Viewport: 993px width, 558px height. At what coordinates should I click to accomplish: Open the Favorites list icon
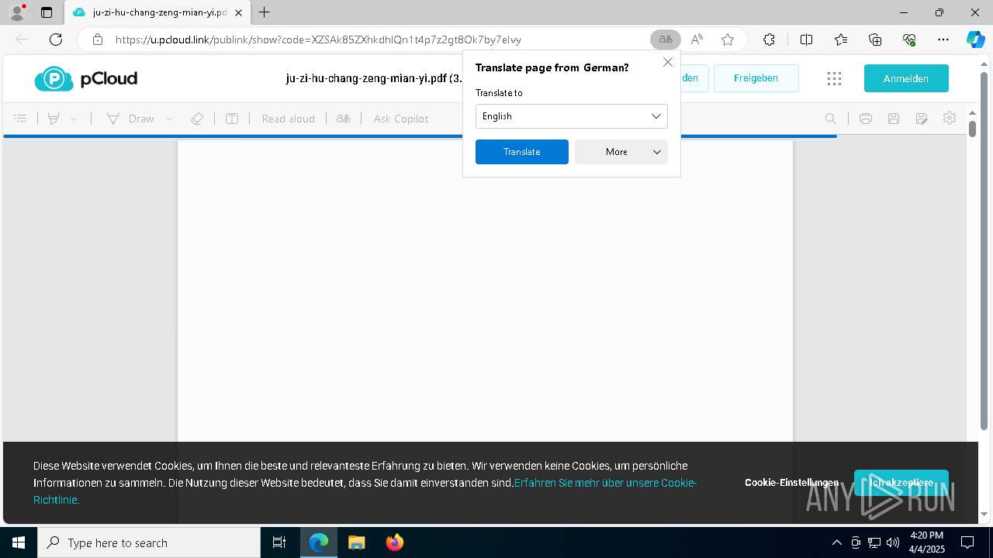tap(841, 40)
